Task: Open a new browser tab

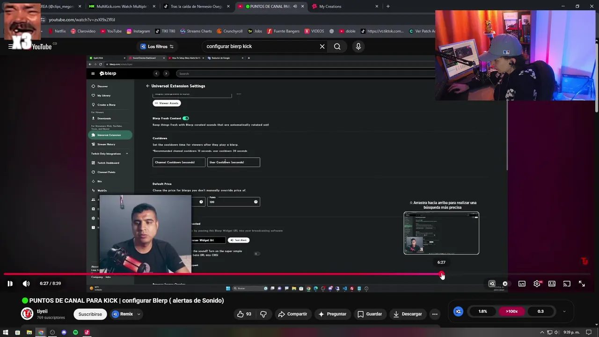Action: pyautogui.click(x=388, y=7)
